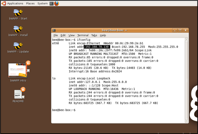Click the lo interface name

tap(54, 78)
